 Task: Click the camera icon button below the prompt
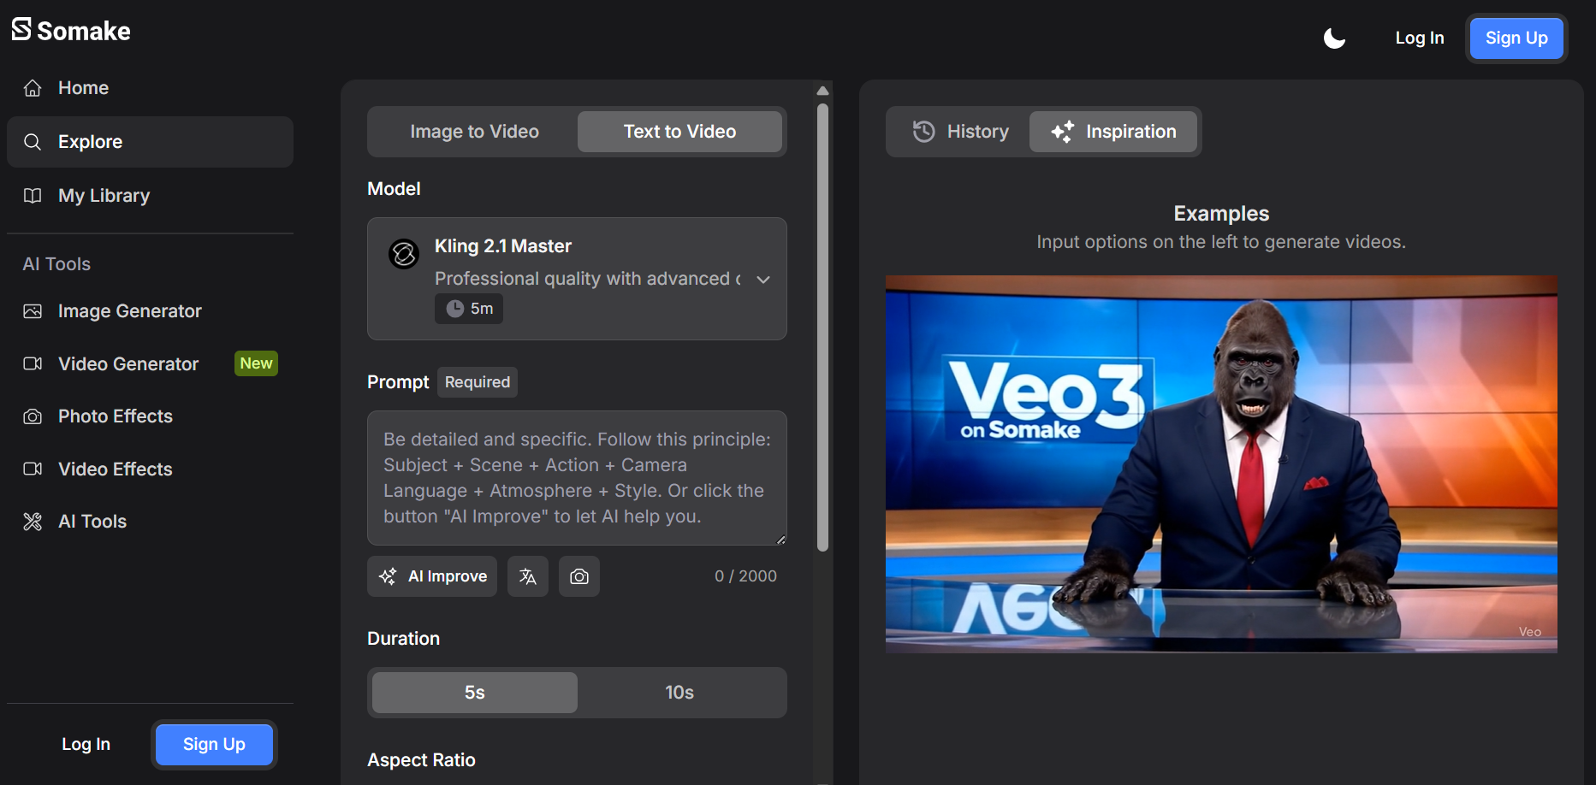point(579,576)
